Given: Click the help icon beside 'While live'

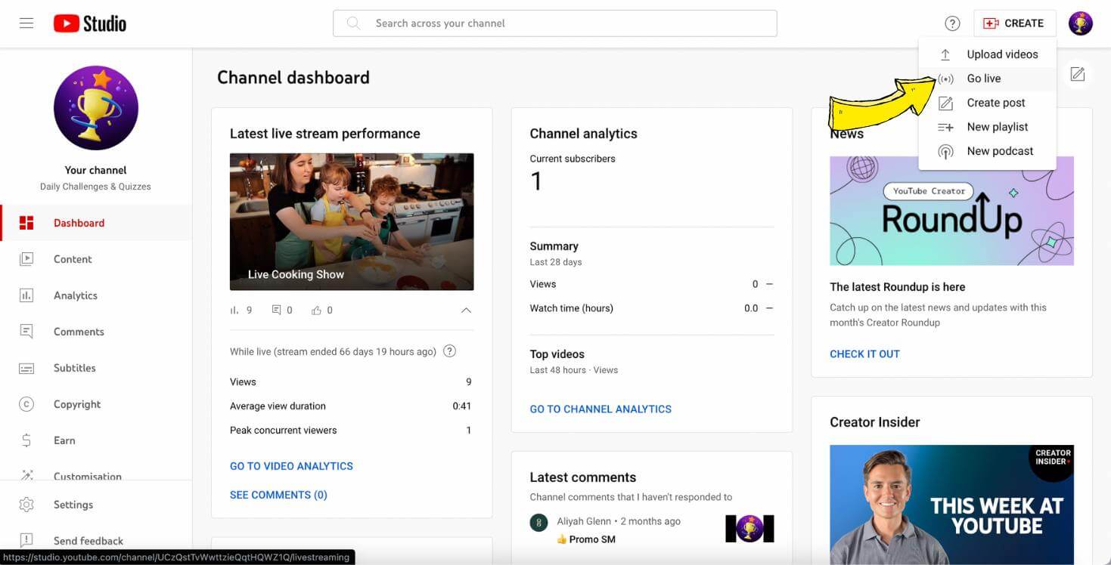Looking at the screenshot, I should pyautogui.click(x=449, y=351).
